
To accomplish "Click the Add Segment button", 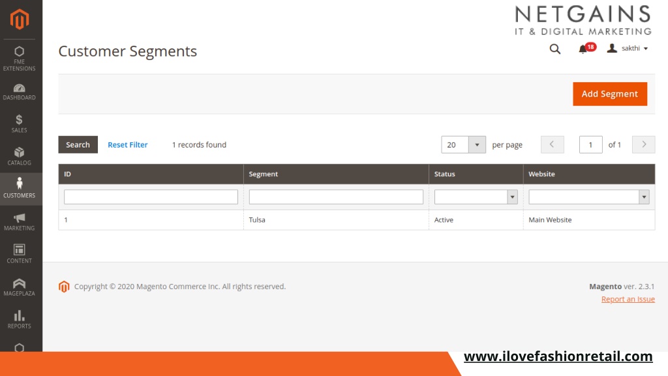I will tap(610, 94).
